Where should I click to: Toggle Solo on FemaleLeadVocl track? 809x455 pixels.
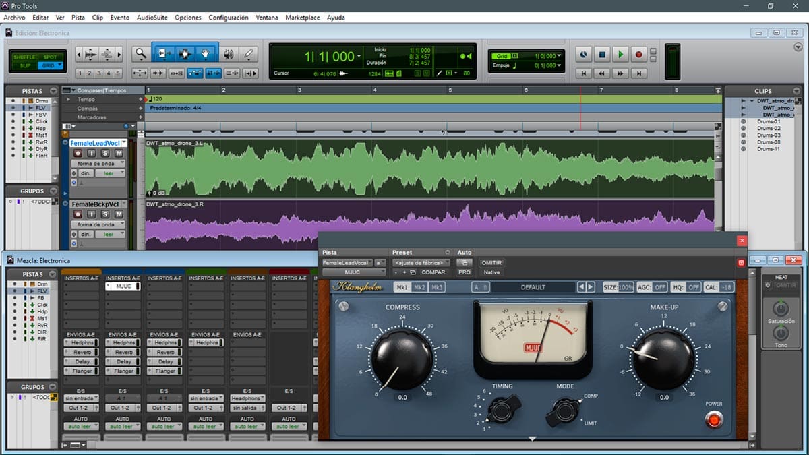[x=105, y=154]
